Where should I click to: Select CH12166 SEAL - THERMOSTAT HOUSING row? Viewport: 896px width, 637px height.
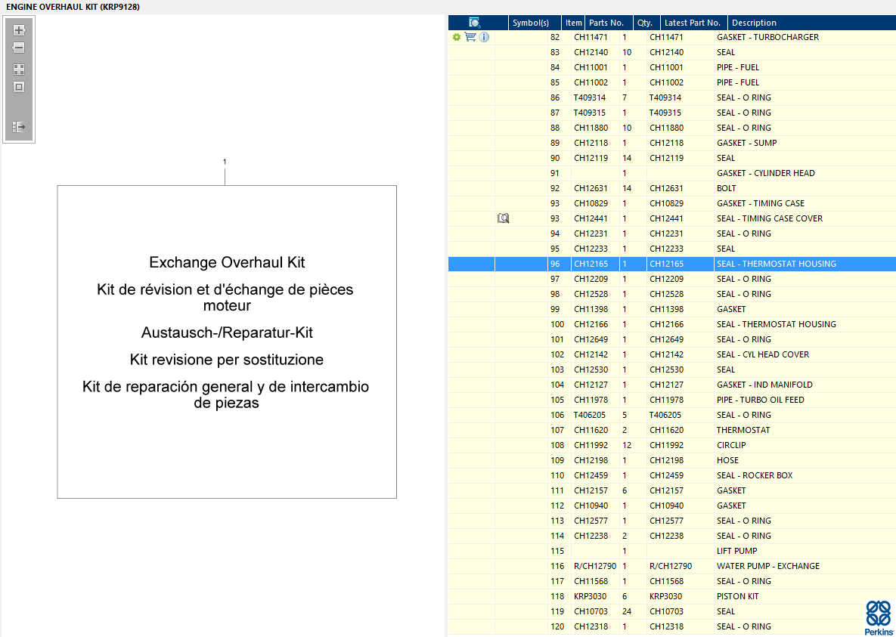pyautogui.click(x=672, y=324)
